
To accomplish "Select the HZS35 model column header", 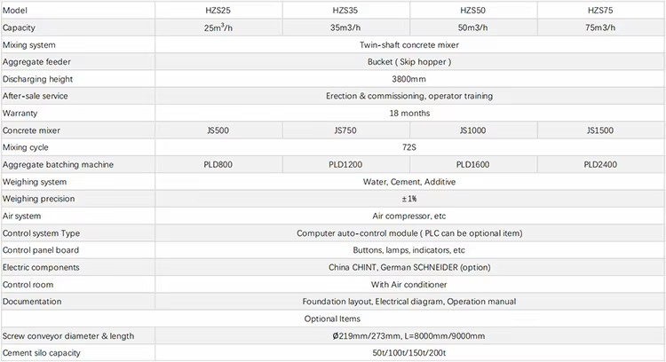I will pos(345,10).
